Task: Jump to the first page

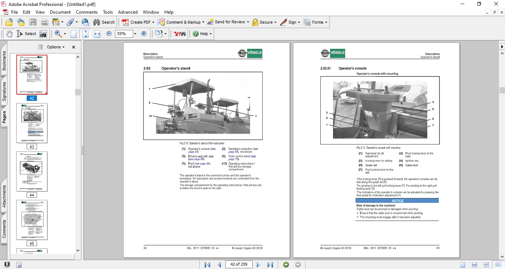Action: point(207,265)
